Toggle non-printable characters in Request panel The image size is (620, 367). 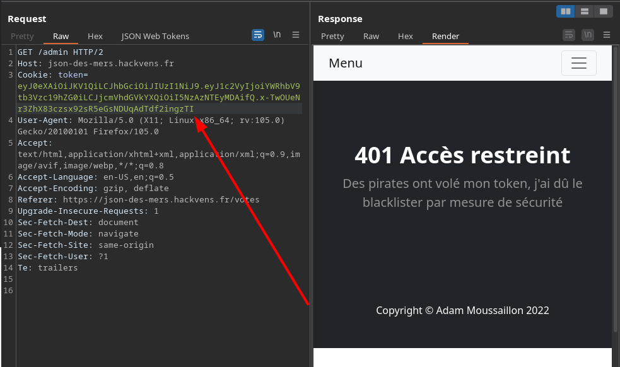277,35
